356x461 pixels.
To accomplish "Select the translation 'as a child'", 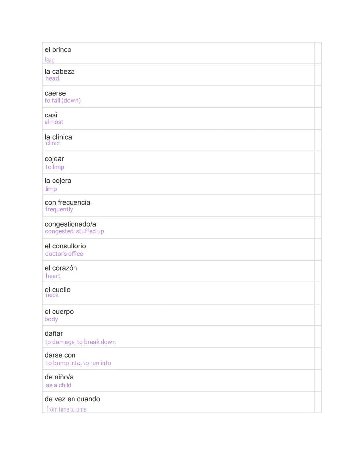I will tap(59, 385).
